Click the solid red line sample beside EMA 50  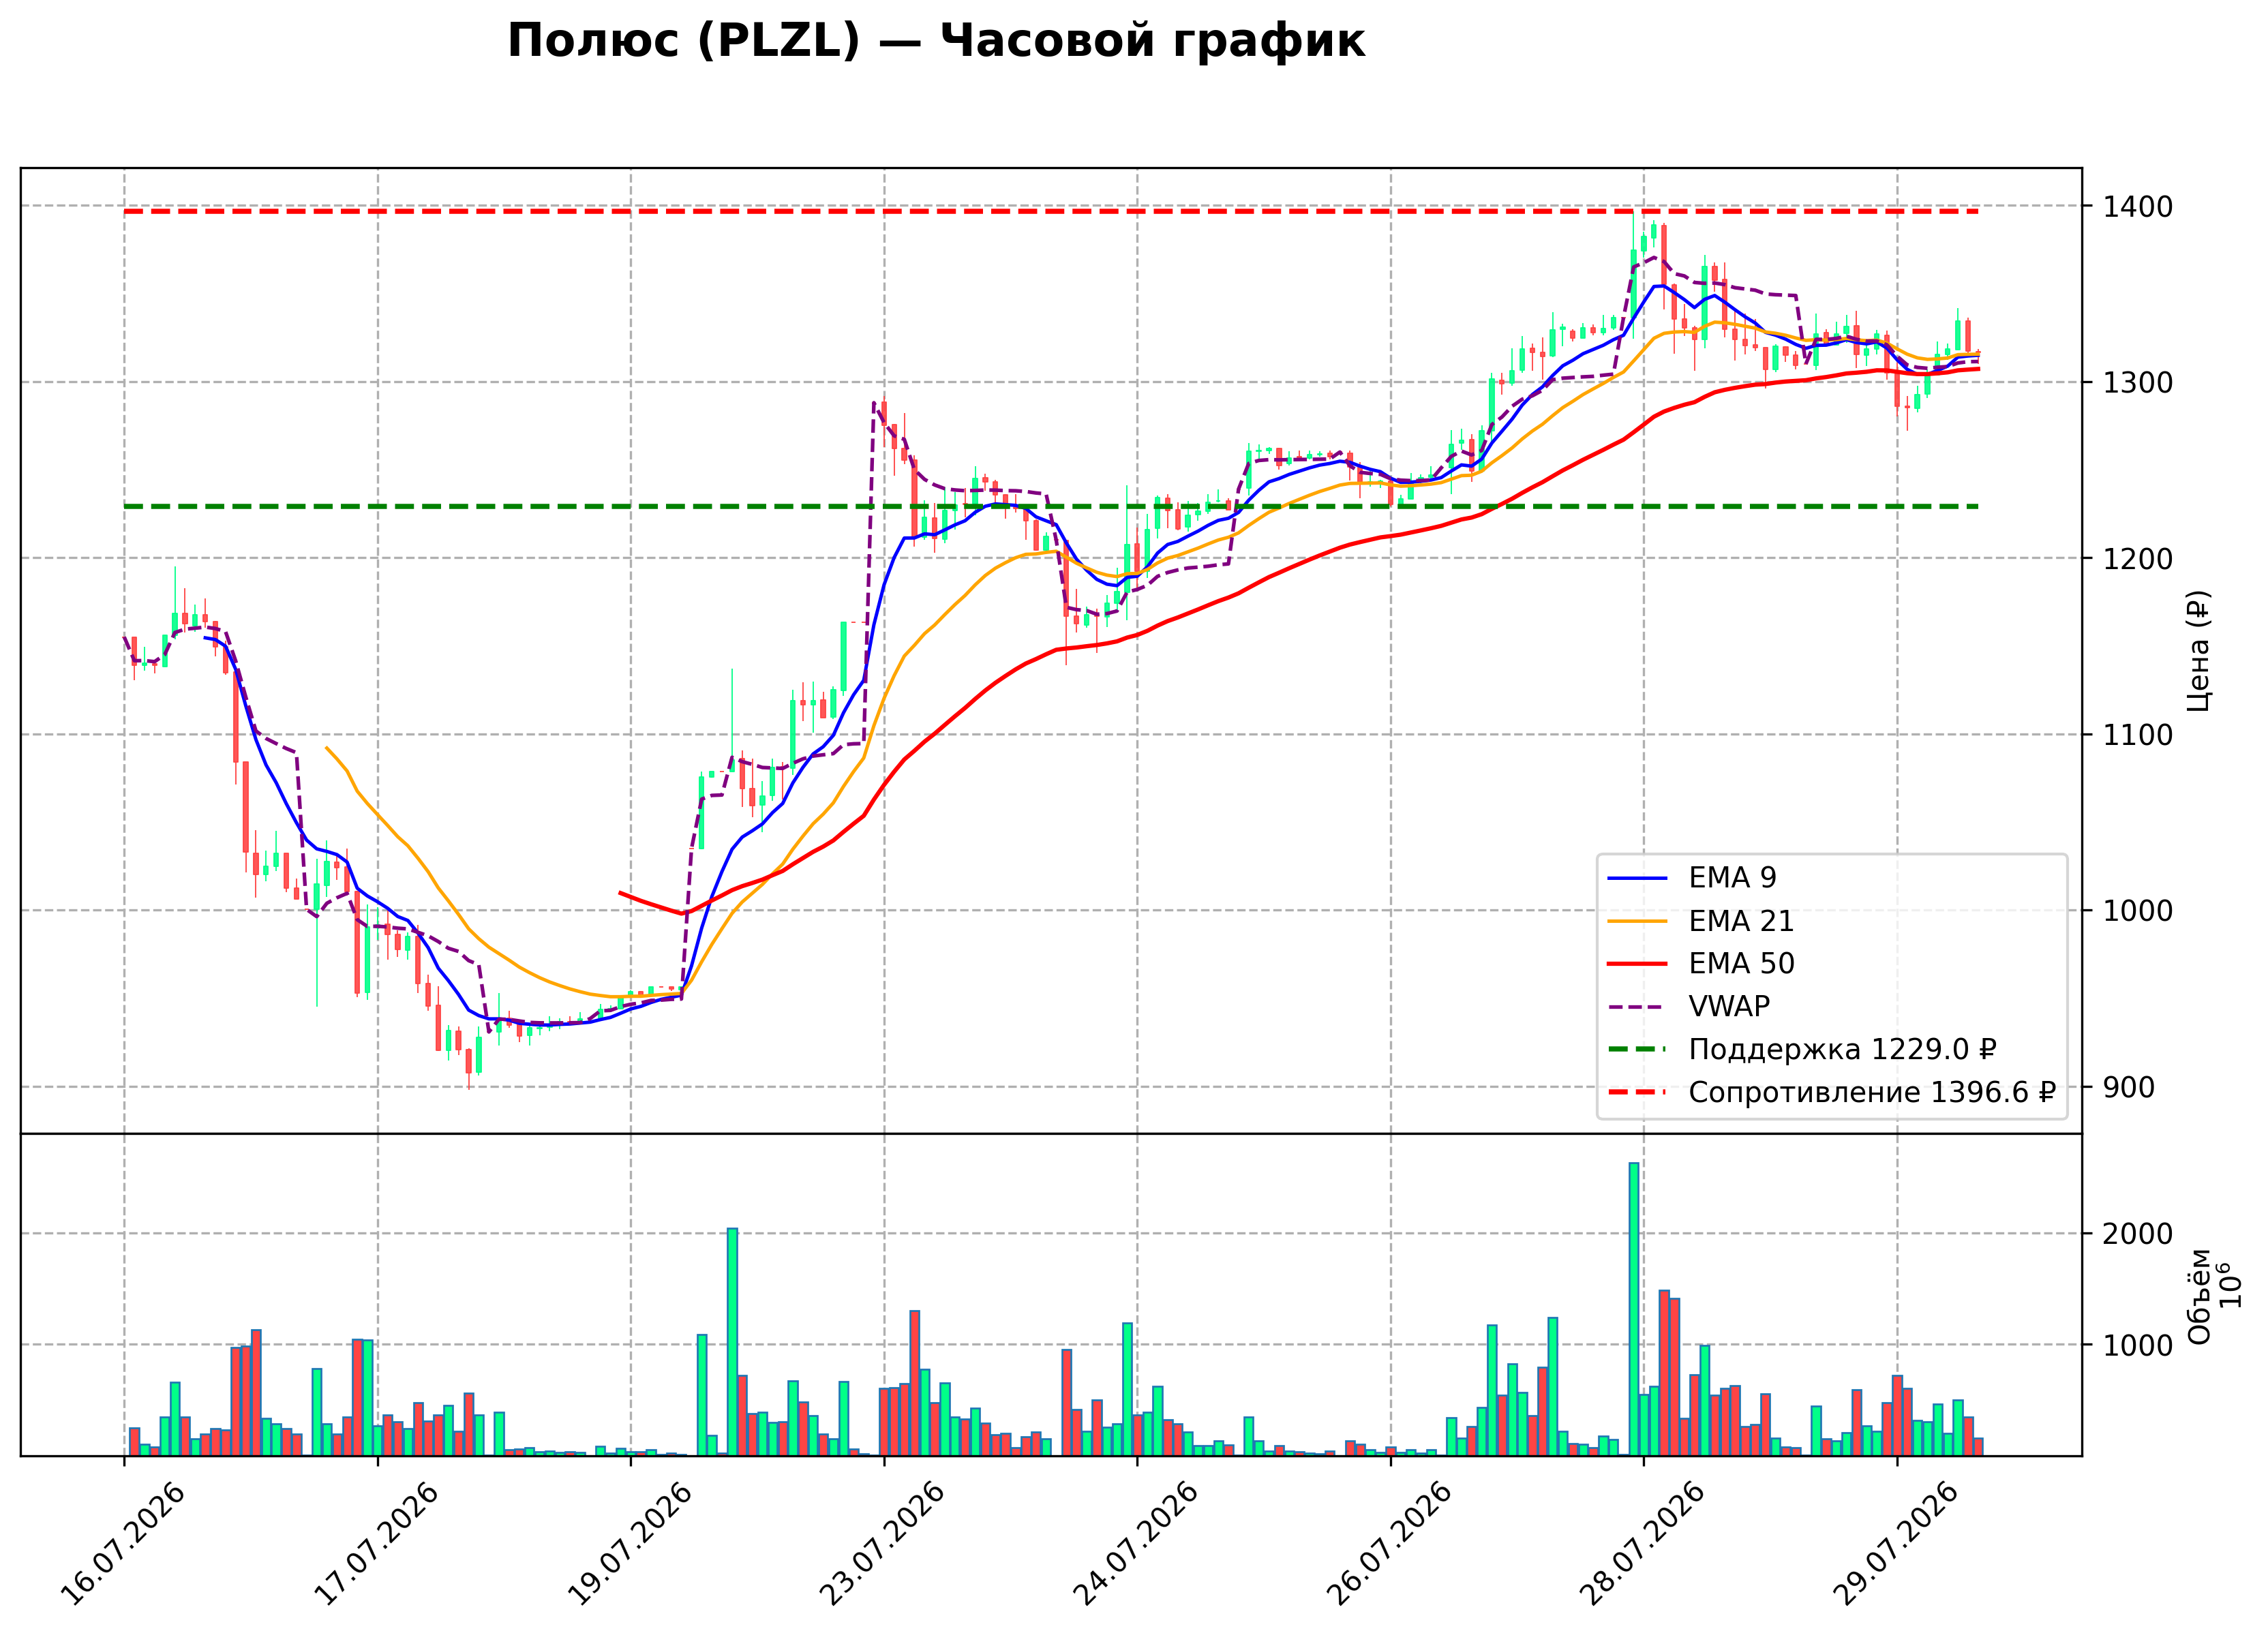pos(1637,964)
